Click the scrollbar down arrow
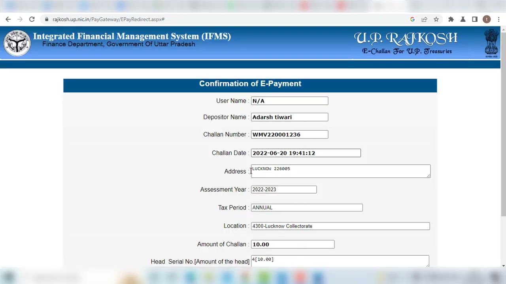The height and width of the screenshot is (284, 506). (503, 265)
